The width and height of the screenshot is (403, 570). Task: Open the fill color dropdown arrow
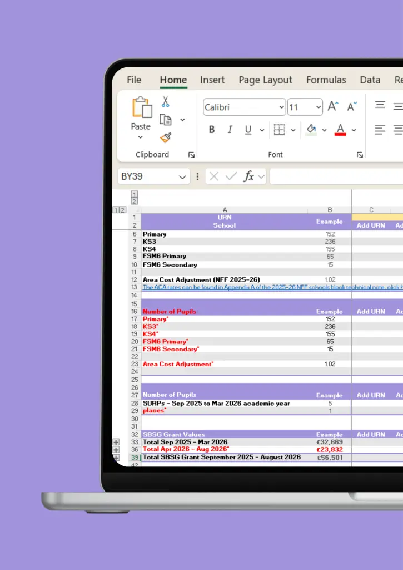(324, 130)
